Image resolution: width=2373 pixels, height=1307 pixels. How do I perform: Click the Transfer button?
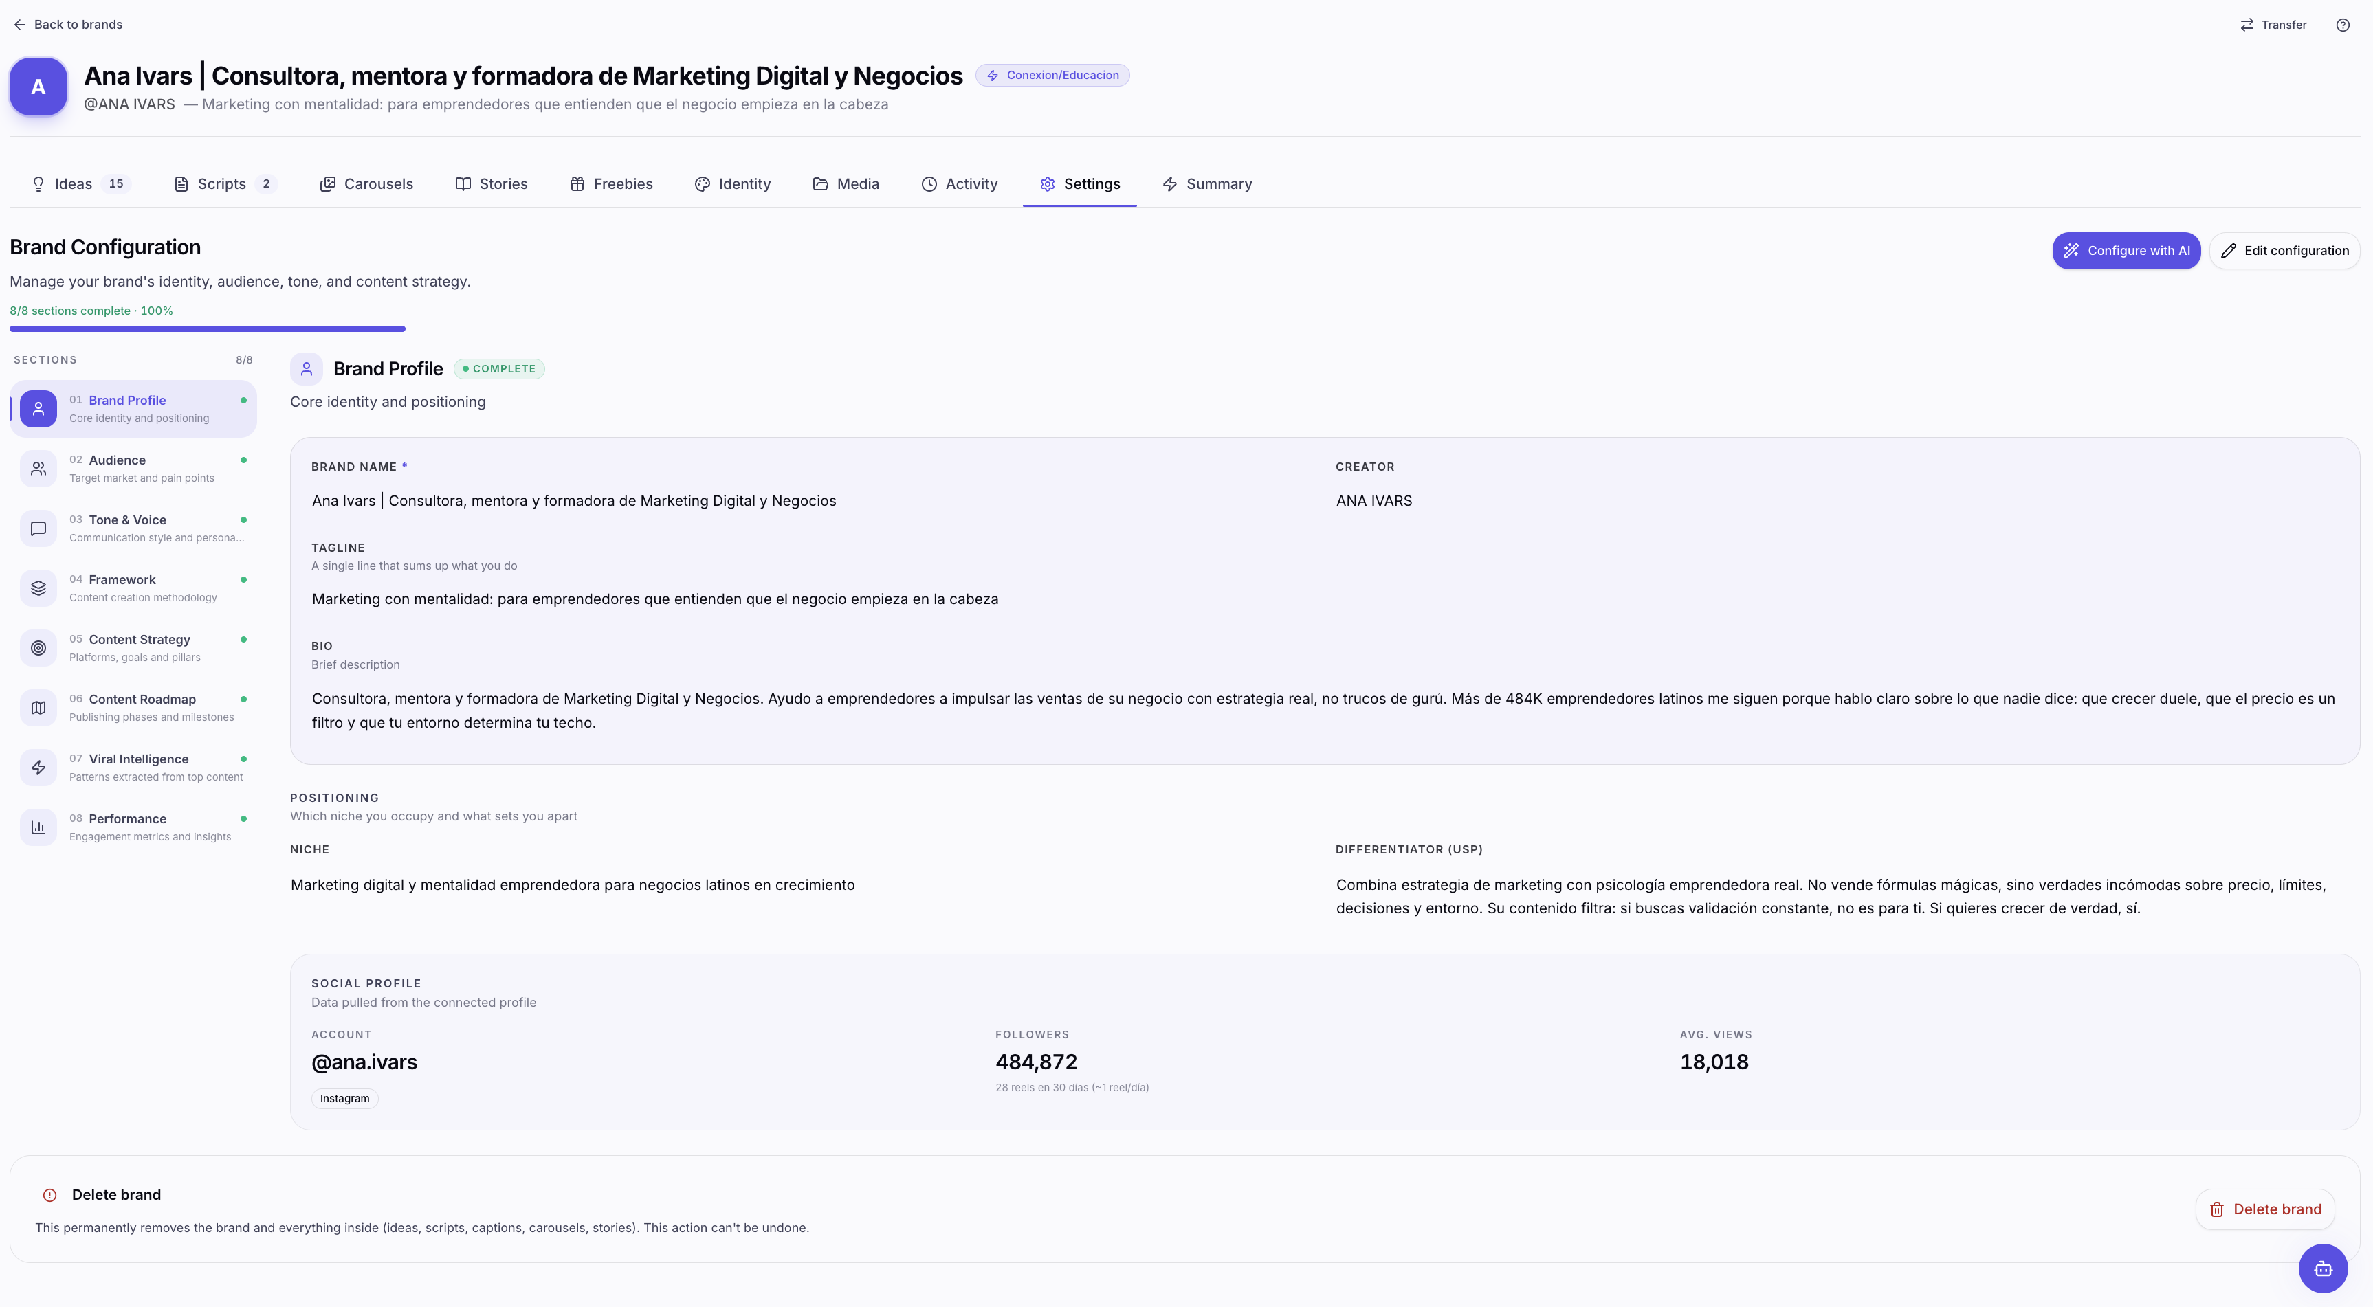pos(2273,25)
